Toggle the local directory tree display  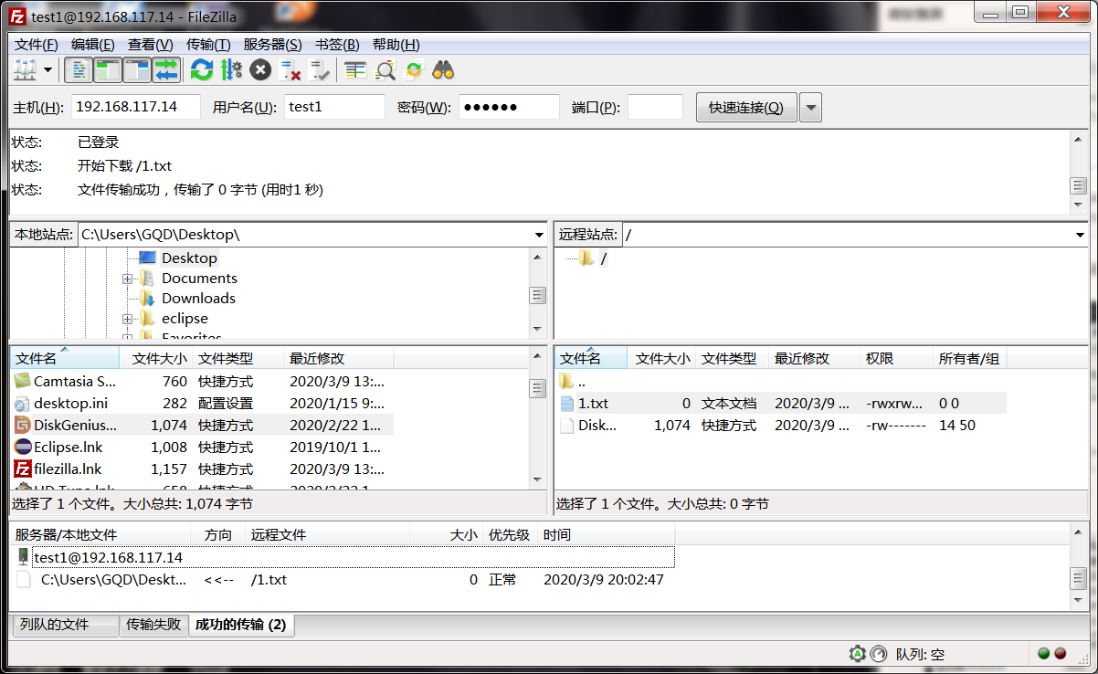pos(108,69)
